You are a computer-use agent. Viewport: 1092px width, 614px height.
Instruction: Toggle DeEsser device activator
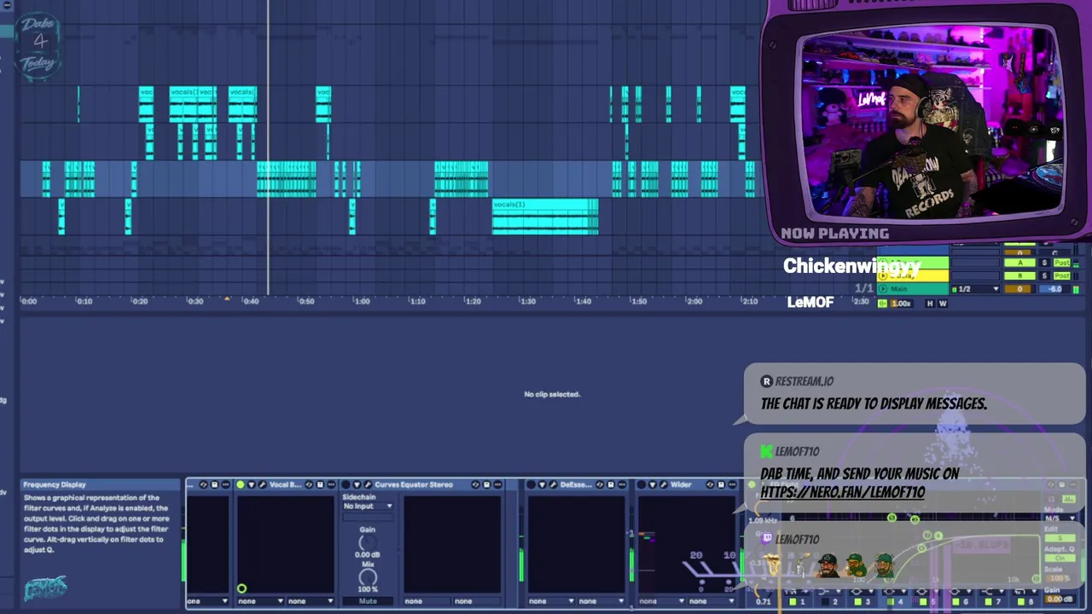tap(531, 484)
